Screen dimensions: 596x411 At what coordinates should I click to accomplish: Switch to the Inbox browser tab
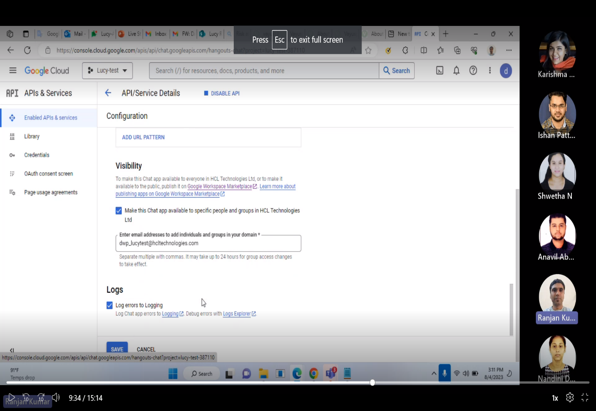coord(156,34)
